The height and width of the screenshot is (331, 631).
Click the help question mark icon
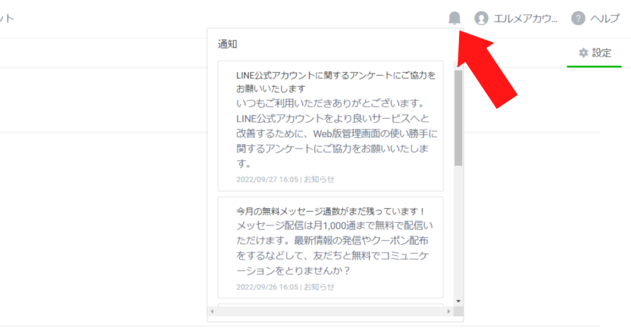point(578,18)
